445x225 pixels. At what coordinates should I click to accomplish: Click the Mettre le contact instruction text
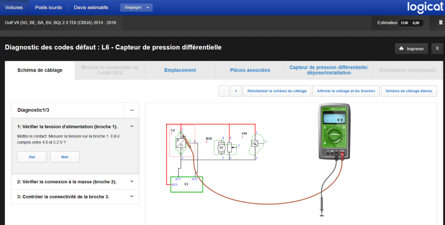tap(68, 139)
